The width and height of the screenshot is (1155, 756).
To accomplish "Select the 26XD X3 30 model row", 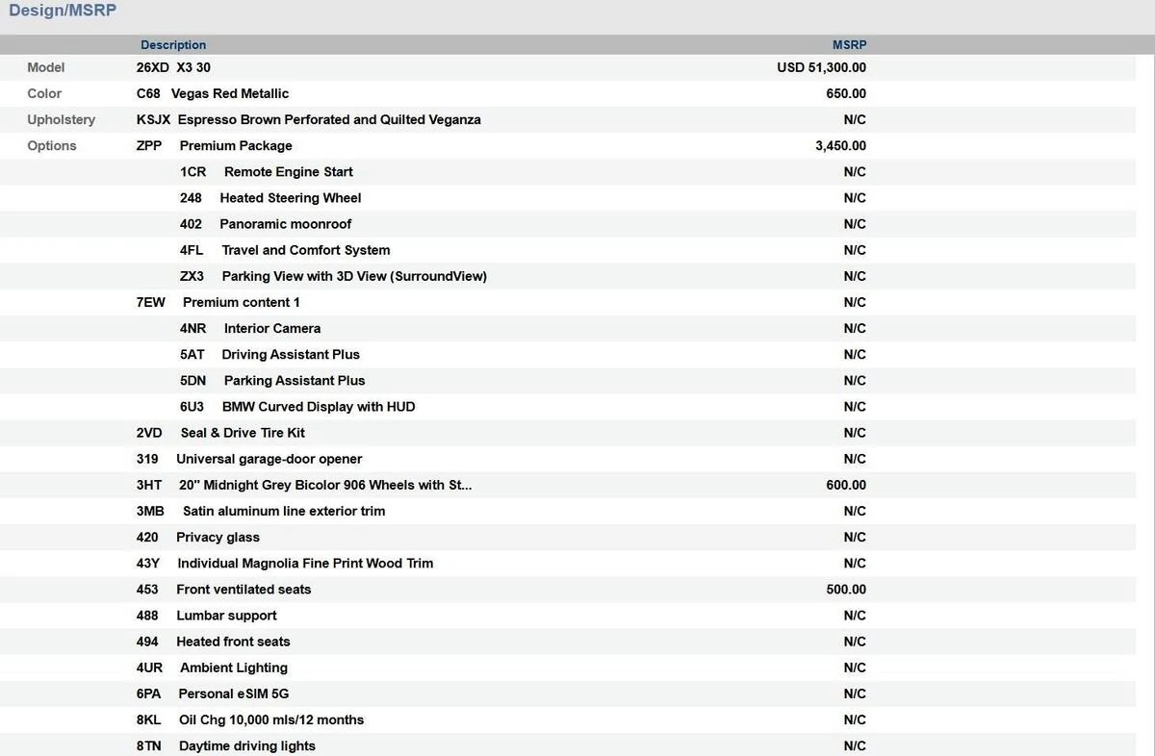I will (x=173, y=68).
